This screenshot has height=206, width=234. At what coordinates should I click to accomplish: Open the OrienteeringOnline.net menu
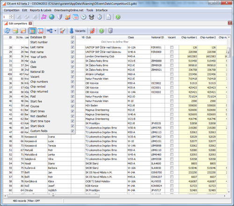(69, 10)
